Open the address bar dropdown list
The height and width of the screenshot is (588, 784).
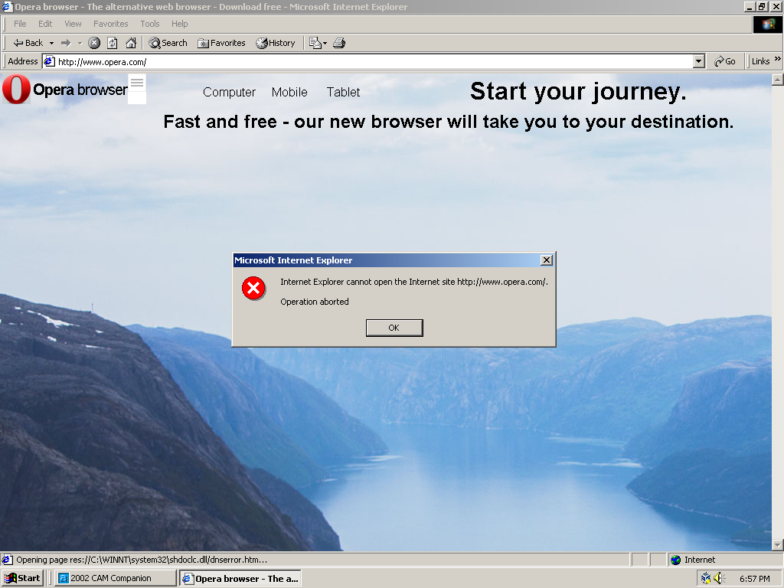698,61
